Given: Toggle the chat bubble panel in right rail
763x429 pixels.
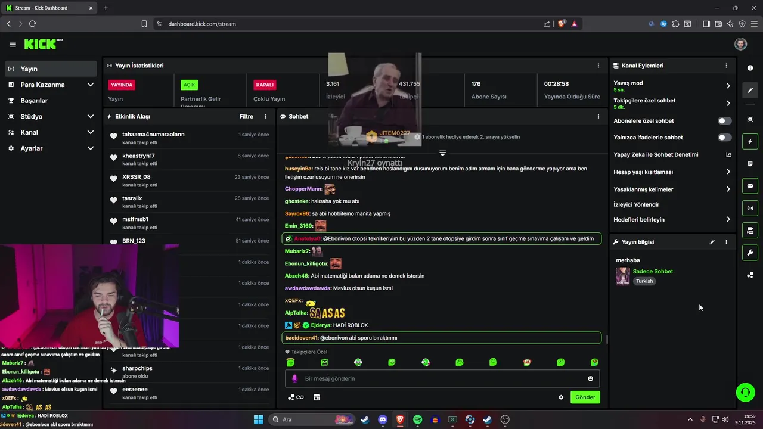Looking at the screenshot, I should click(750, 186).
